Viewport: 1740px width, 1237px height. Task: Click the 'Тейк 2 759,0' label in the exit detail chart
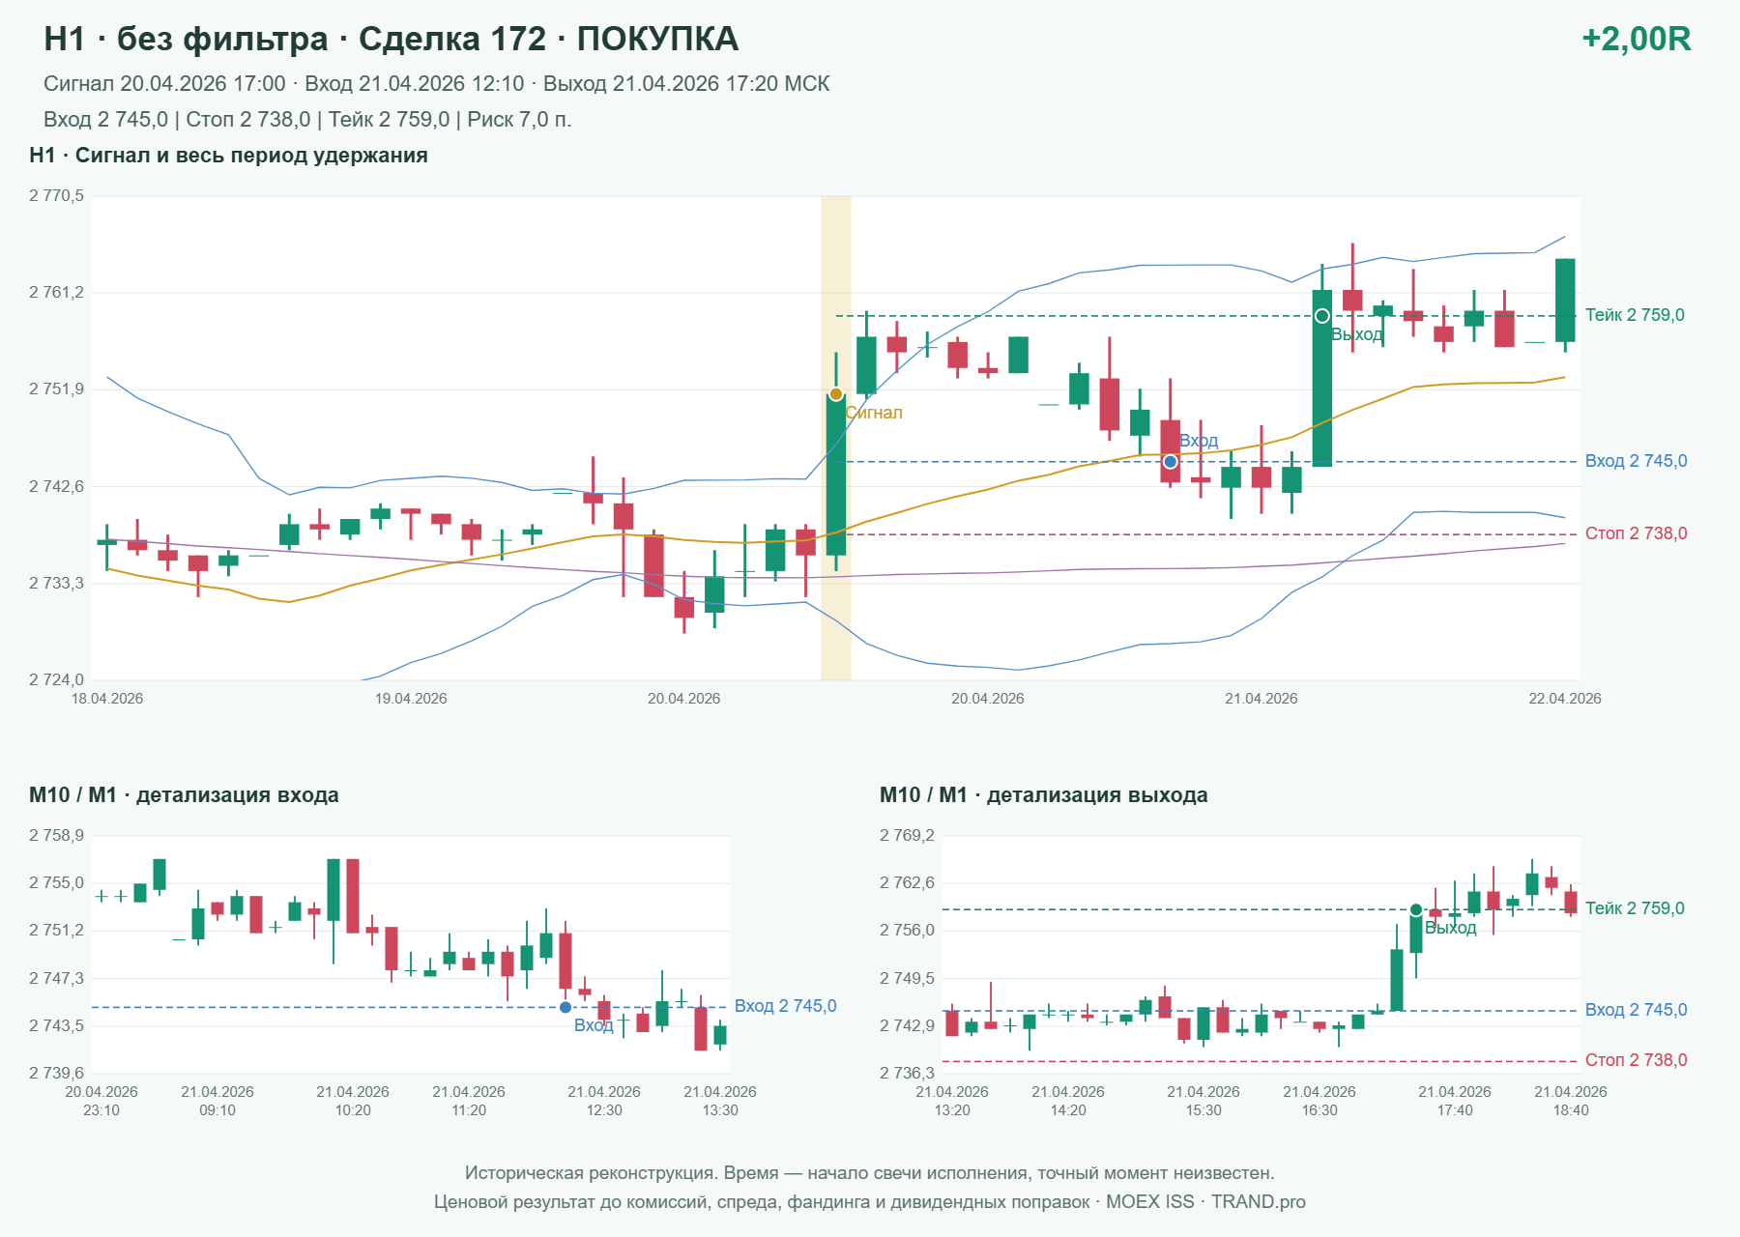(x=1635, y=908)
